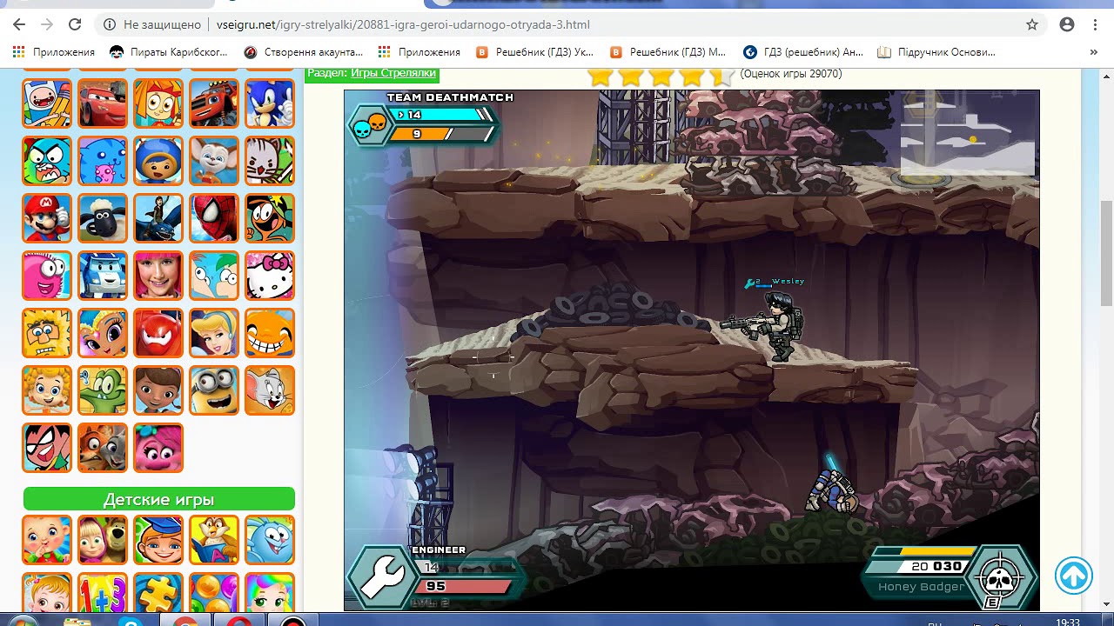The image size is (1114, 626).
Task: Open the Gumball angry cat game icon
Action: (x=47, y=160)
